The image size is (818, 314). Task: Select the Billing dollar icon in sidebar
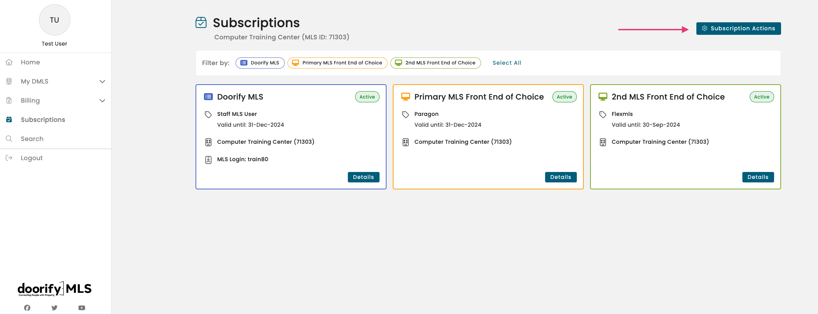(x=9, y=100)
